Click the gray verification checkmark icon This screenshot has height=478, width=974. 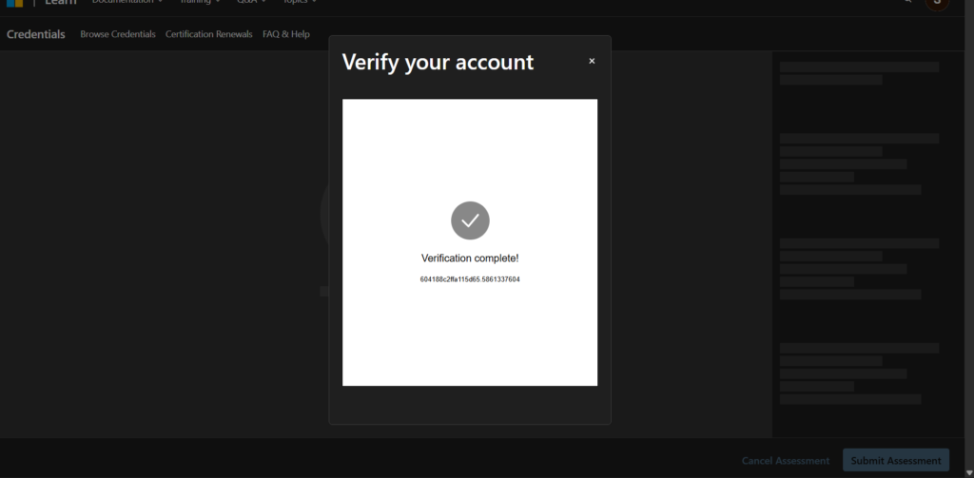point(470,220)
